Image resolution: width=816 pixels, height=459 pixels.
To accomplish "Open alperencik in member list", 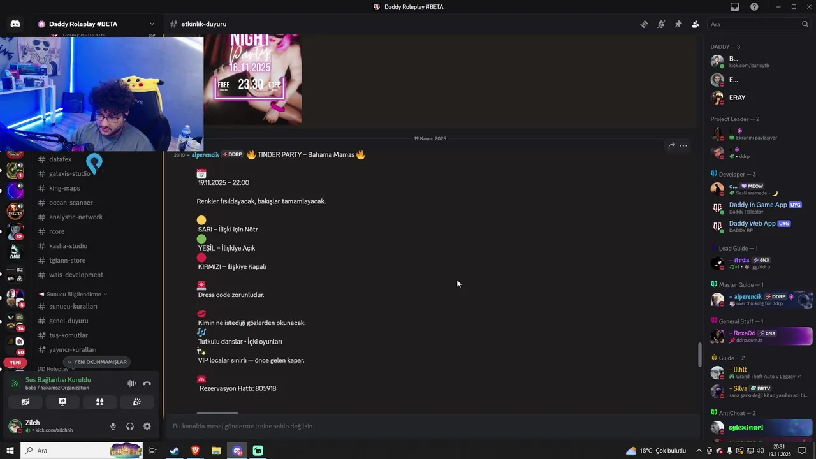I will tap(761, 300).
